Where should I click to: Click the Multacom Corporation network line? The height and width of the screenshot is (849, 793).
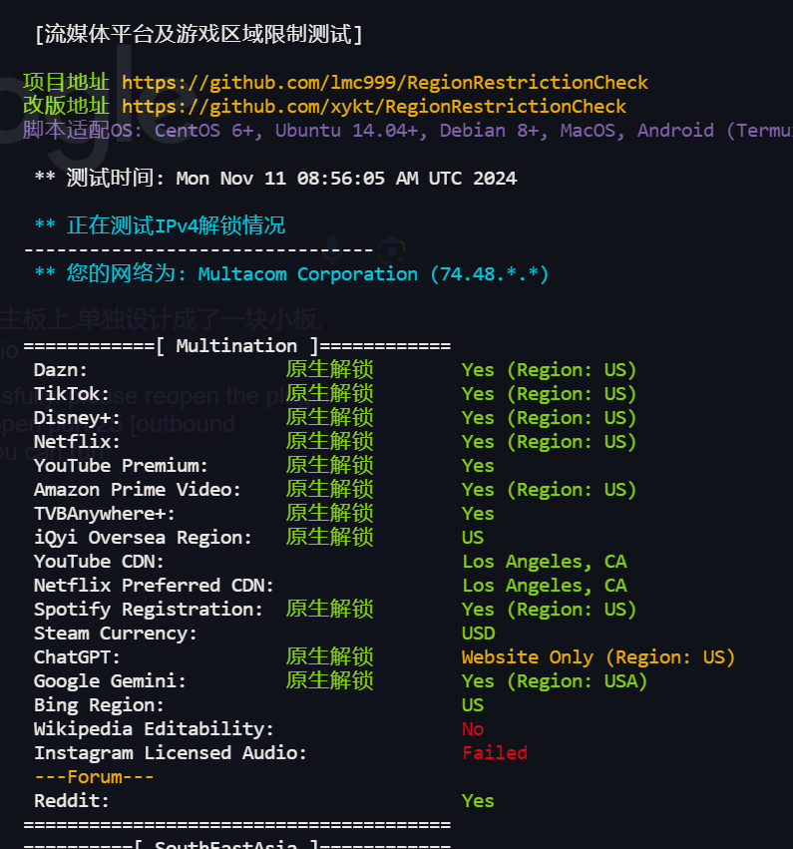tap(291, 273)
